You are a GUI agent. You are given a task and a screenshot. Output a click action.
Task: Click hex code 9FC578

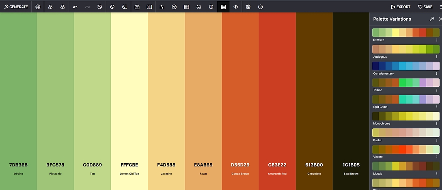point(55,165)
